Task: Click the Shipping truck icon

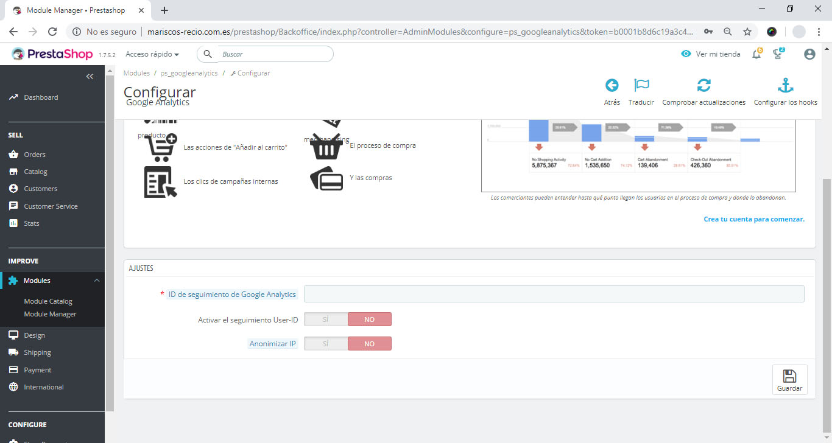Action: pos(13,352)
